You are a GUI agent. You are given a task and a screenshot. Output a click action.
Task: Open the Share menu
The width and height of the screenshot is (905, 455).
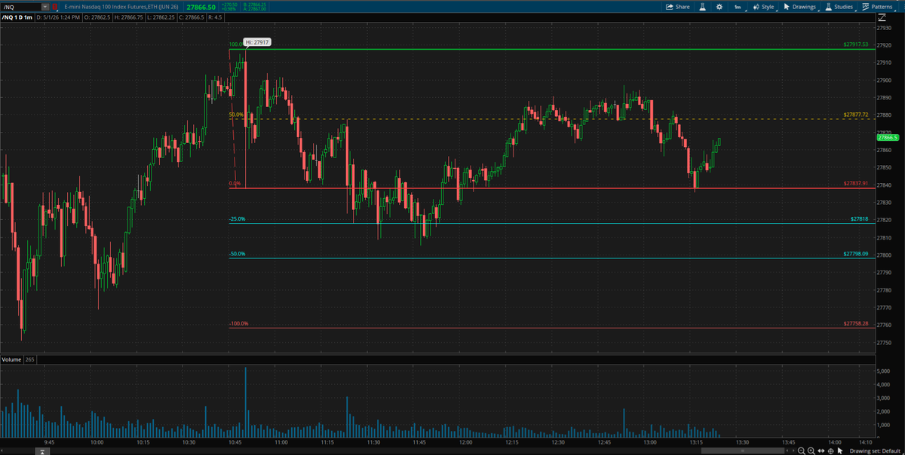(x=677, y=6)
